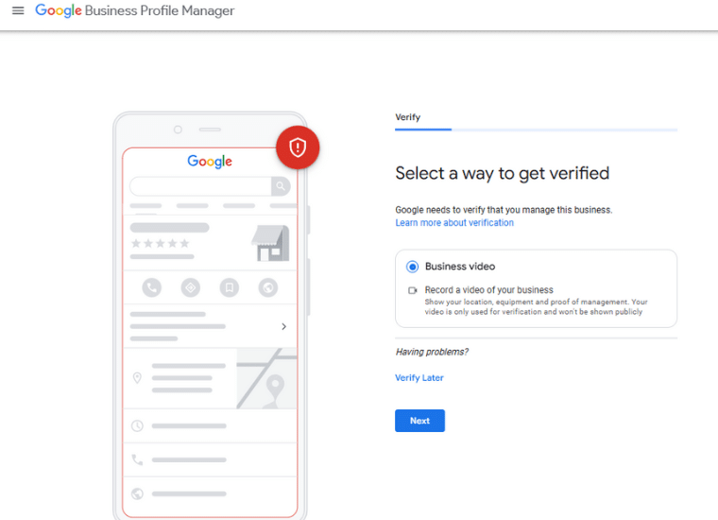
Task: Click the blue Next button
Action: 419,421
